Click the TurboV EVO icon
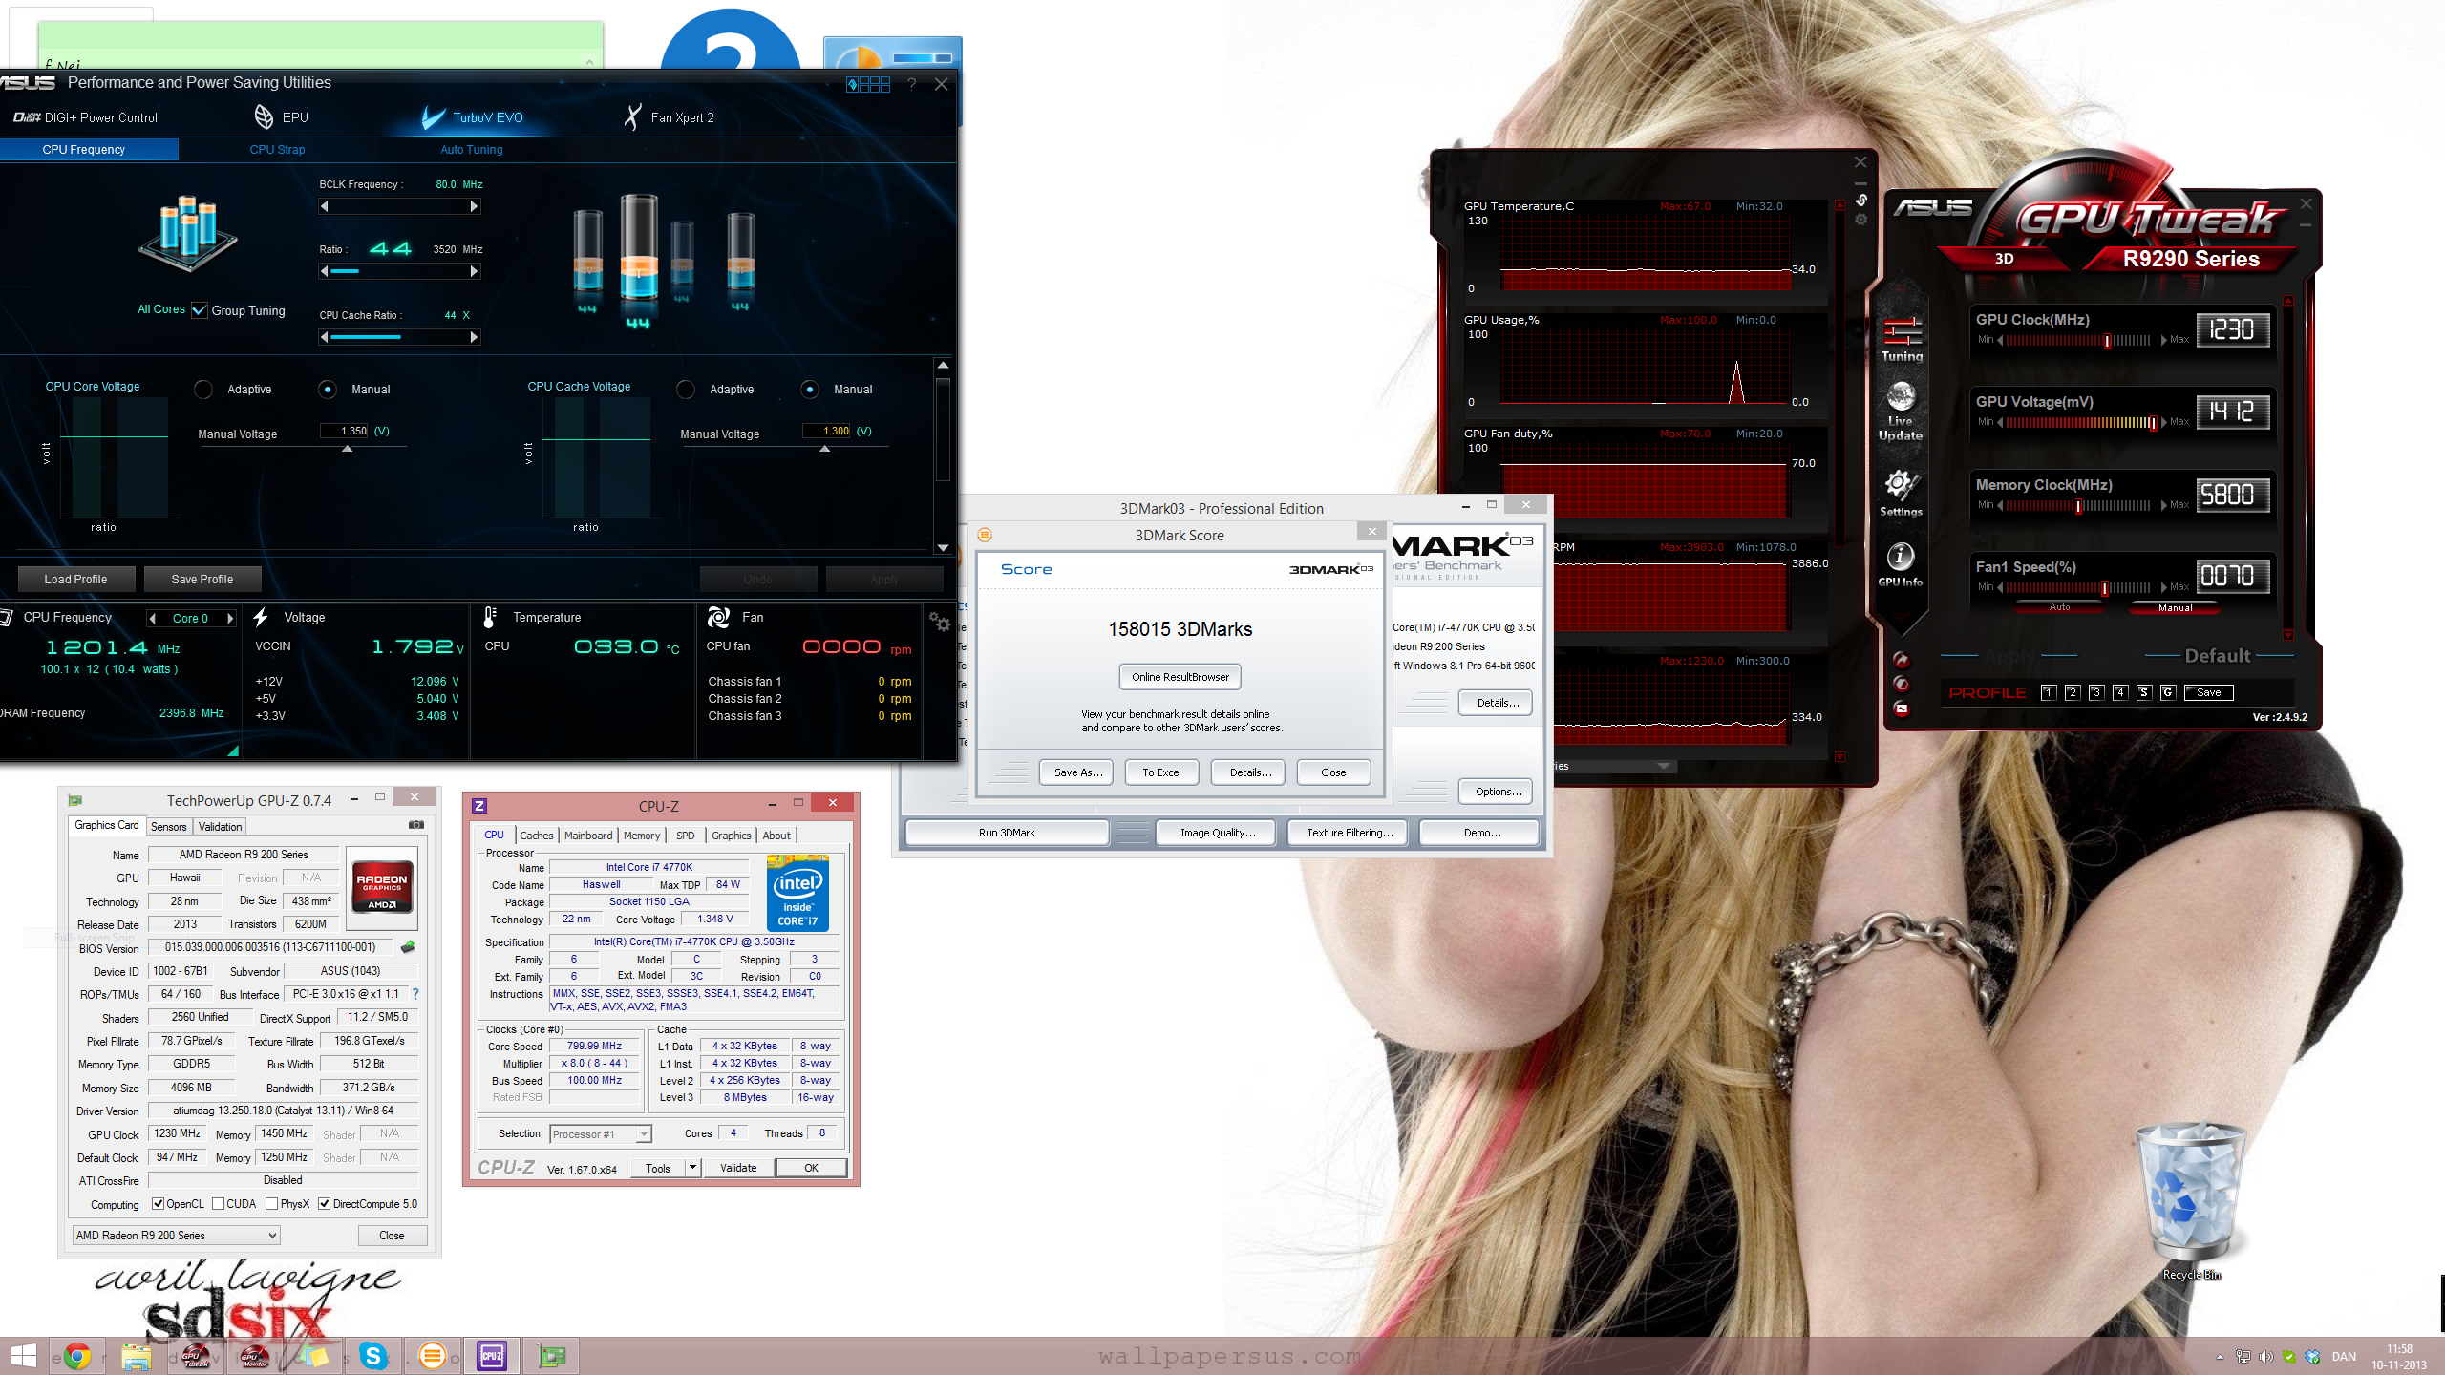This screenshot has height=1375, width=2445. point(434,117)
